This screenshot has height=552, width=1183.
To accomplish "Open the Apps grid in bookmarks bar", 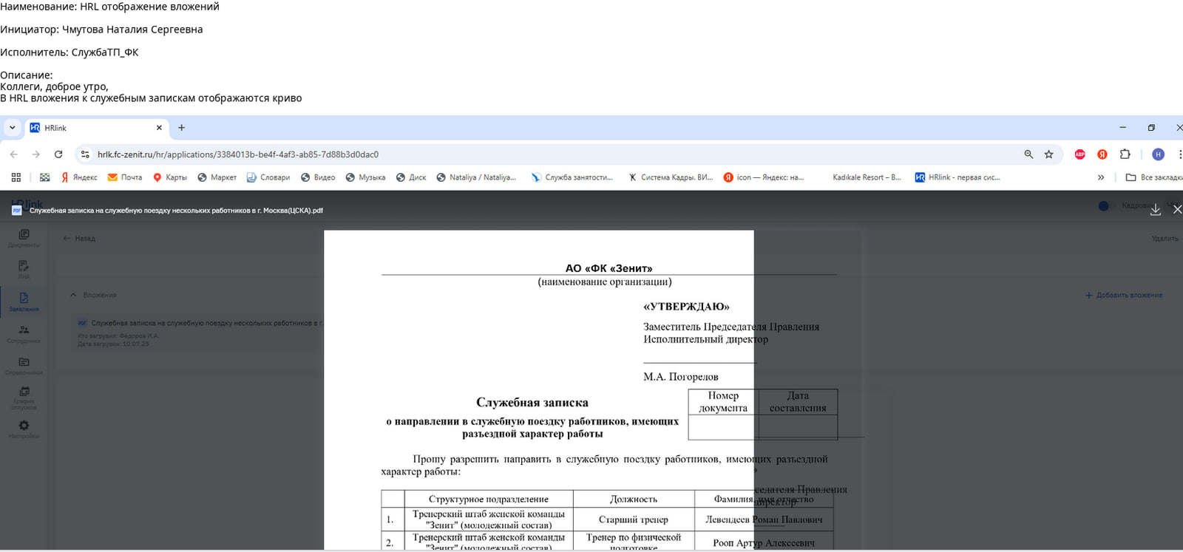I will (x=16, y=177).
